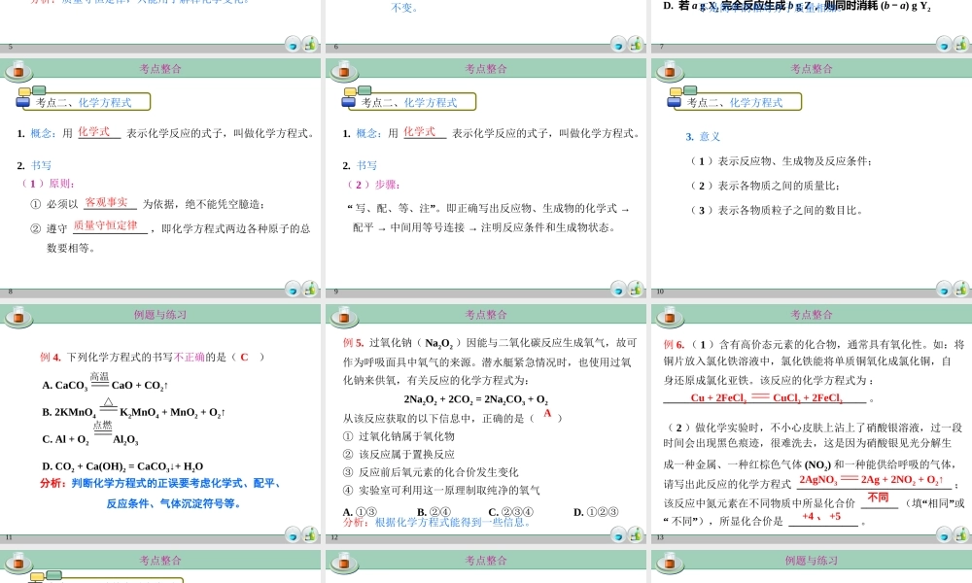Click the 3. 意义 heading on slide 10
Image resolution: width=972 pixels, height=583 pixels.
coord(703,137)
